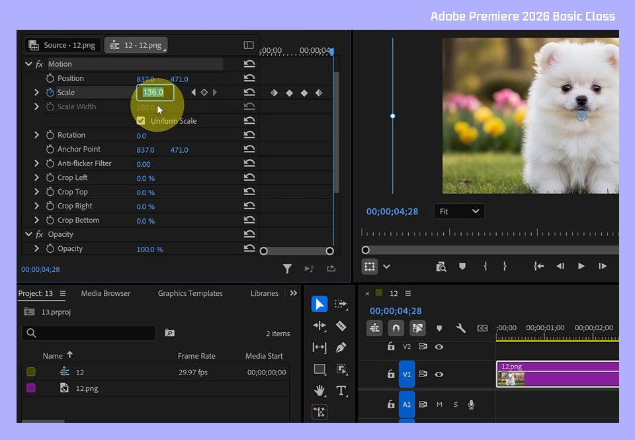
Task: Toggle the V1 track lock
Action: [x=390, y=374]
